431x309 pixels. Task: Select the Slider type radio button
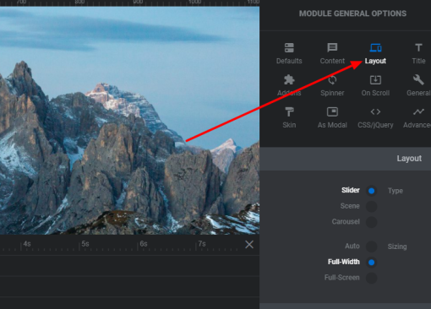pyautogui.click(x=371, y=191)
